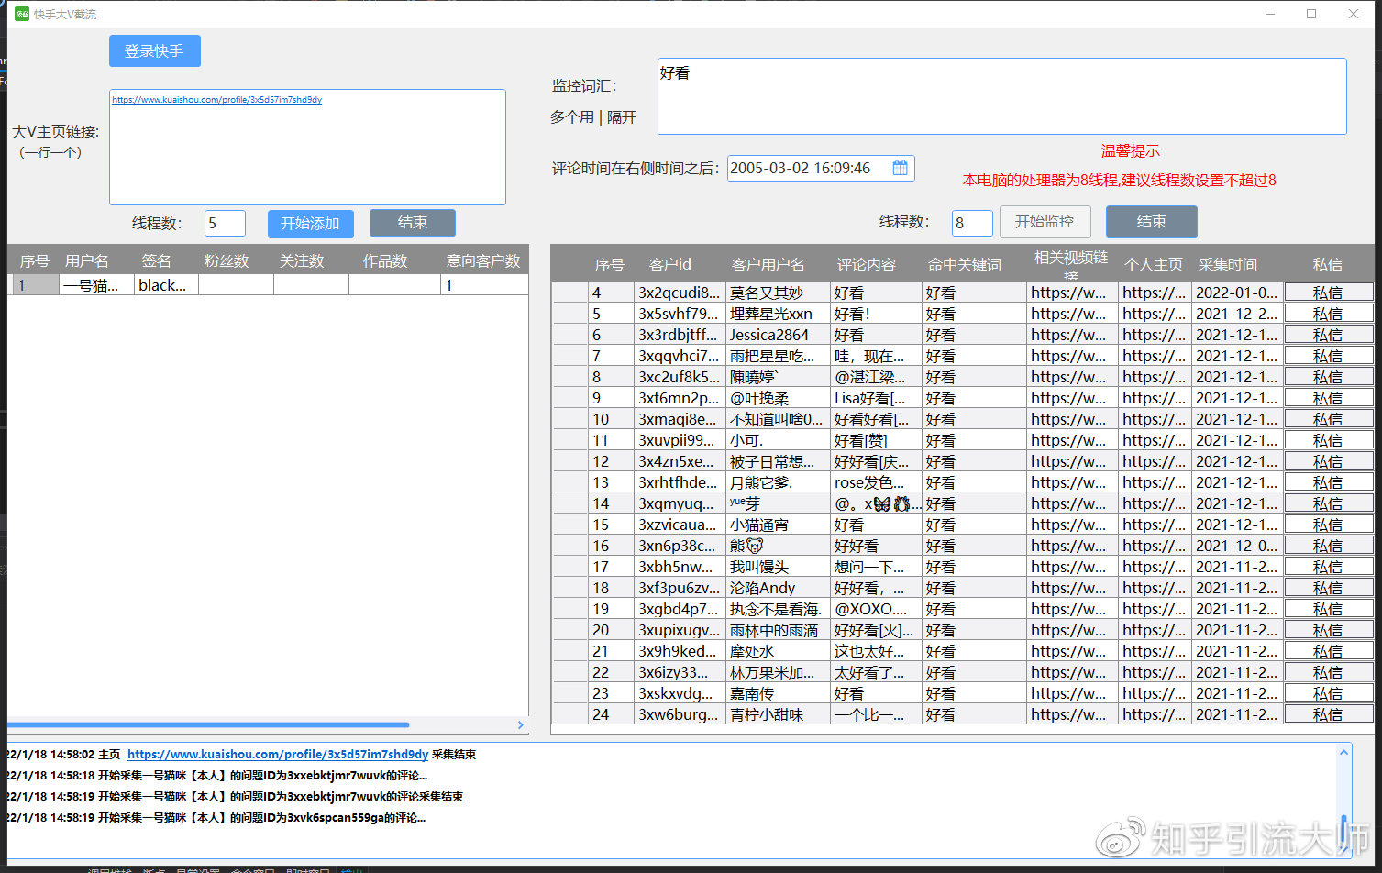Click the 个人主页 column header
This screenshot has height=873, width=1382.
[x=1154, y=264]
